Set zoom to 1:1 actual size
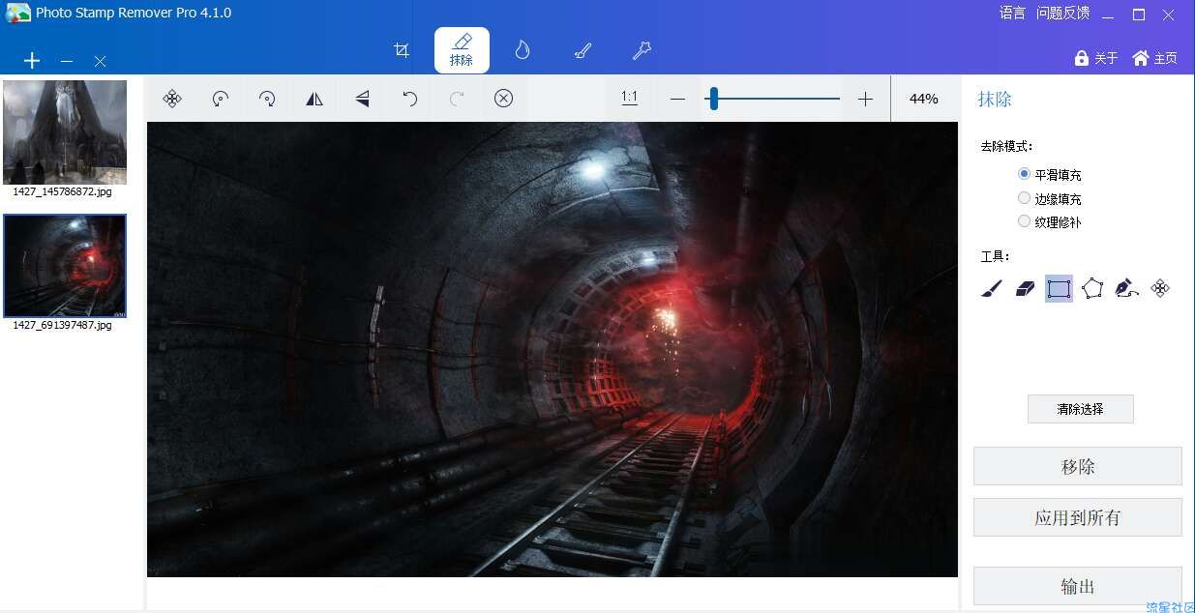The height and width of the screenshot is (613, 1195). [x=629, y=98]
